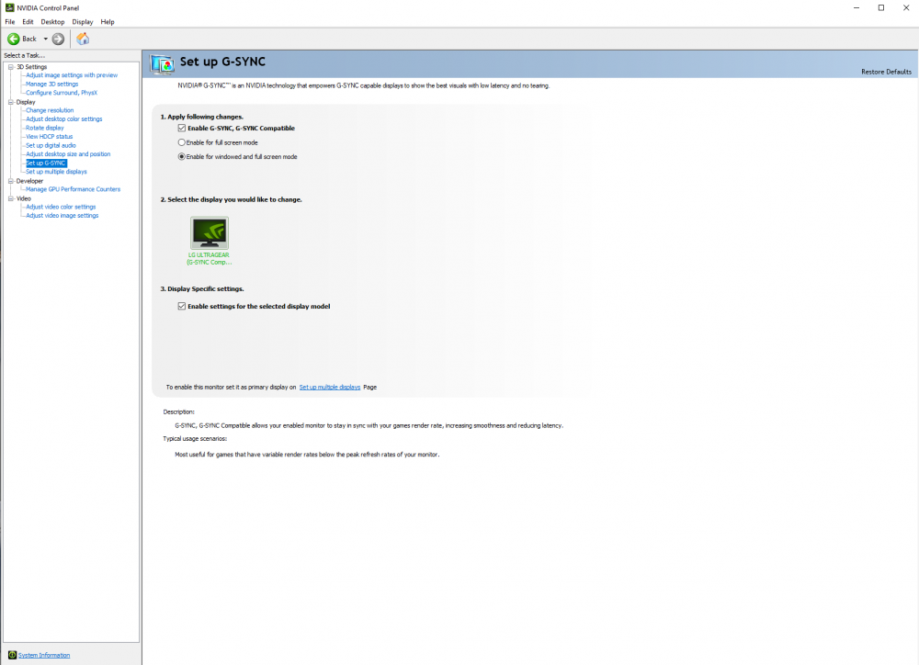Image resolution: width=919 pixels, height=665 pixels.
Task: Click the green Back navigation arrow
Action: coord(14,39)
